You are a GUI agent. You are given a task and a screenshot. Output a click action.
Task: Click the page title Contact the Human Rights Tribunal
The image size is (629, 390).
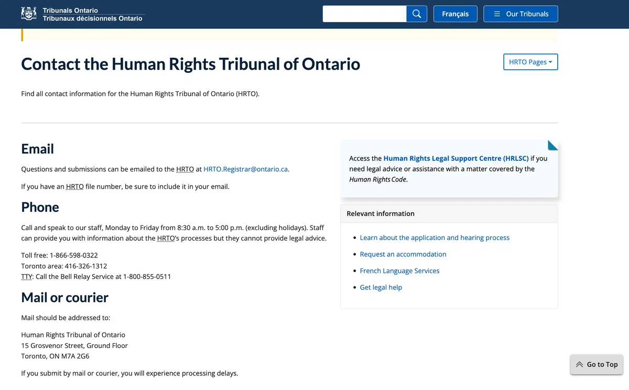pyautogui.click(x=191, y=64)
